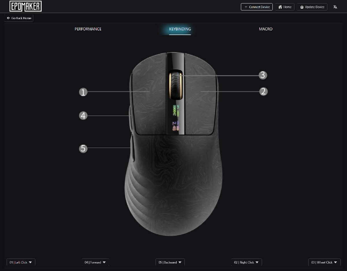347x271 pixels.
Task: Switch to the PERFORMANCE tab
Action: pyautogui.click(x=88, y=29)
